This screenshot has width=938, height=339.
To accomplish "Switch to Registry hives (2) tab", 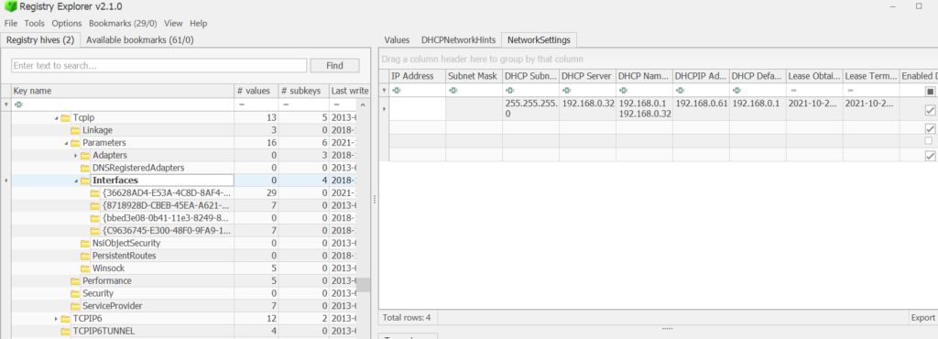I will (40, 40).
